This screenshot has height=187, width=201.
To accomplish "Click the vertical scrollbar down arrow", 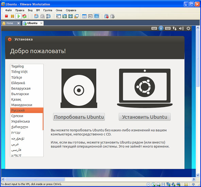I will pyautogui.click(x=198, y=175).
